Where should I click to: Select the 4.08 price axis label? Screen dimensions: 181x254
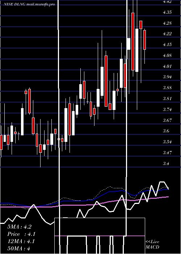[167, 56]
